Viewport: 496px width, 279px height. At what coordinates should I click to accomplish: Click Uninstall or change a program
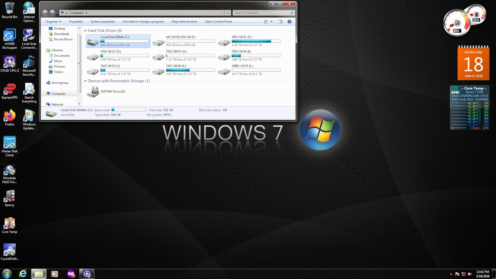coord(143,22)
